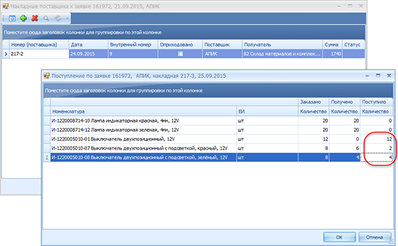The width and height of the screenshot is (398, 246).
Task: Click Получено band header
Action: pos(344,102)
